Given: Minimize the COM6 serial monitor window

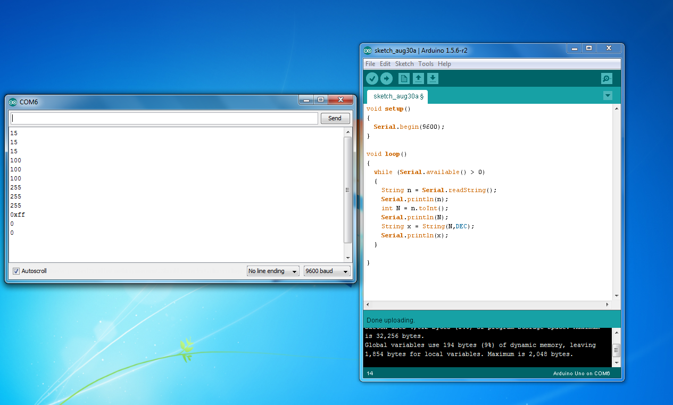Looking at the screenshot, I should point(305,100).
